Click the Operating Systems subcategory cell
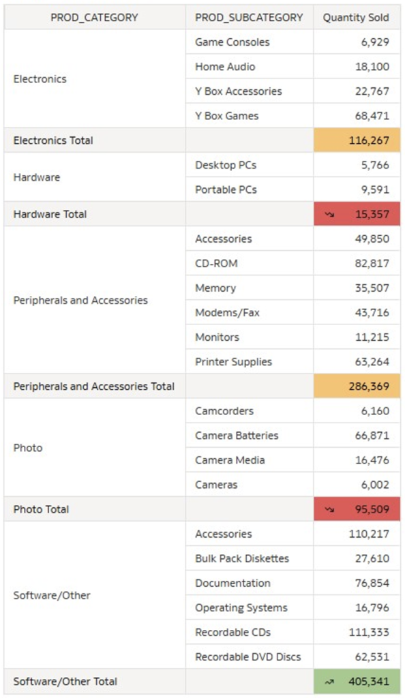The width and height of the screenshot is (405, 698). (250, 607)
